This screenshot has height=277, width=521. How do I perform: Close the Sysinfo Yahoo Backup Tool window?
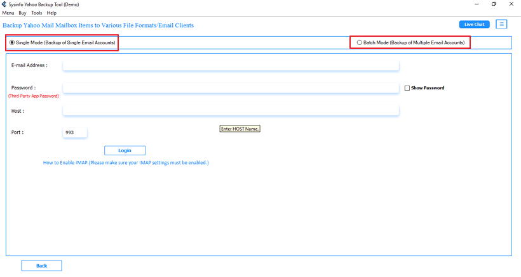(511, 4)
